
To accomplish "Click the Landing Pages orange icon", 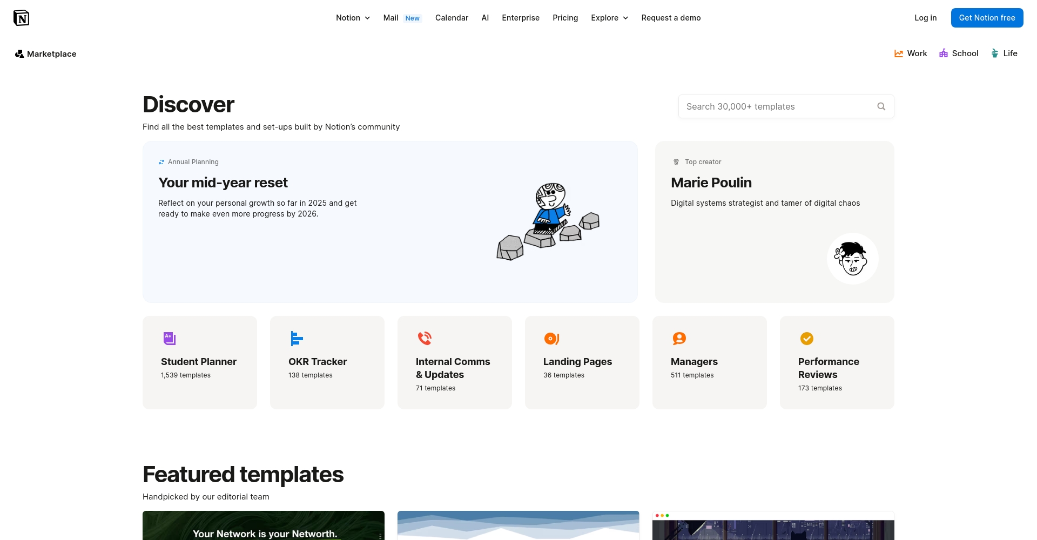I will coord(551,339).
